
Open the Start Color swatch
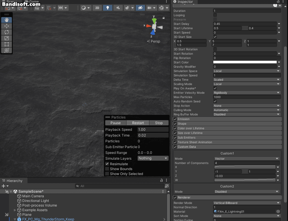pyautogui.click(x=245, y=62)
